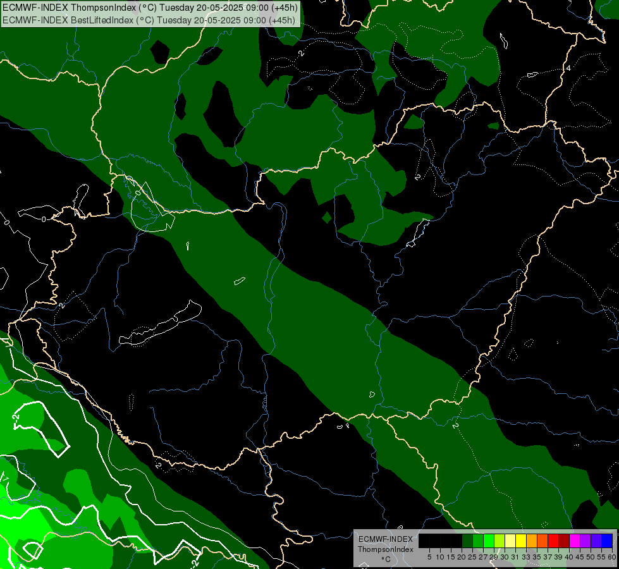
Task: Click the BestLiftedIndex title line at top
Action: click(149, 20)
